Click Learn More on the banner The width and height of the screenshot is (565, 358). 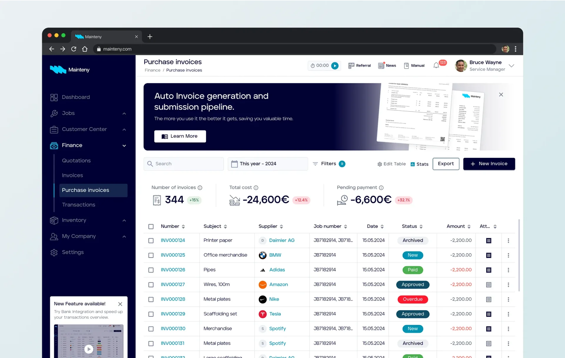tap(180, 136)
